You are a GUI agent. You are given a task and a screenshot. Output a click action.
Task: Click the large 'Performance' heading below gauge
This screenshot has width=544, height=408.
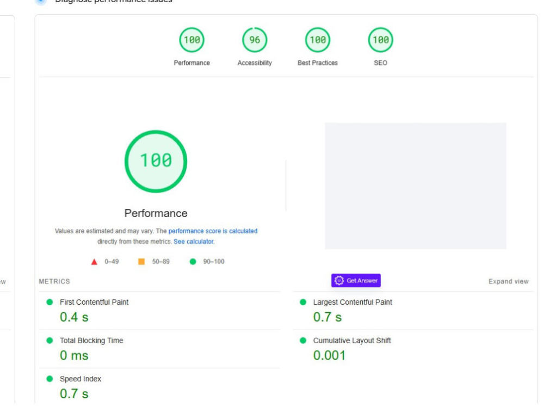pos(156,213)
